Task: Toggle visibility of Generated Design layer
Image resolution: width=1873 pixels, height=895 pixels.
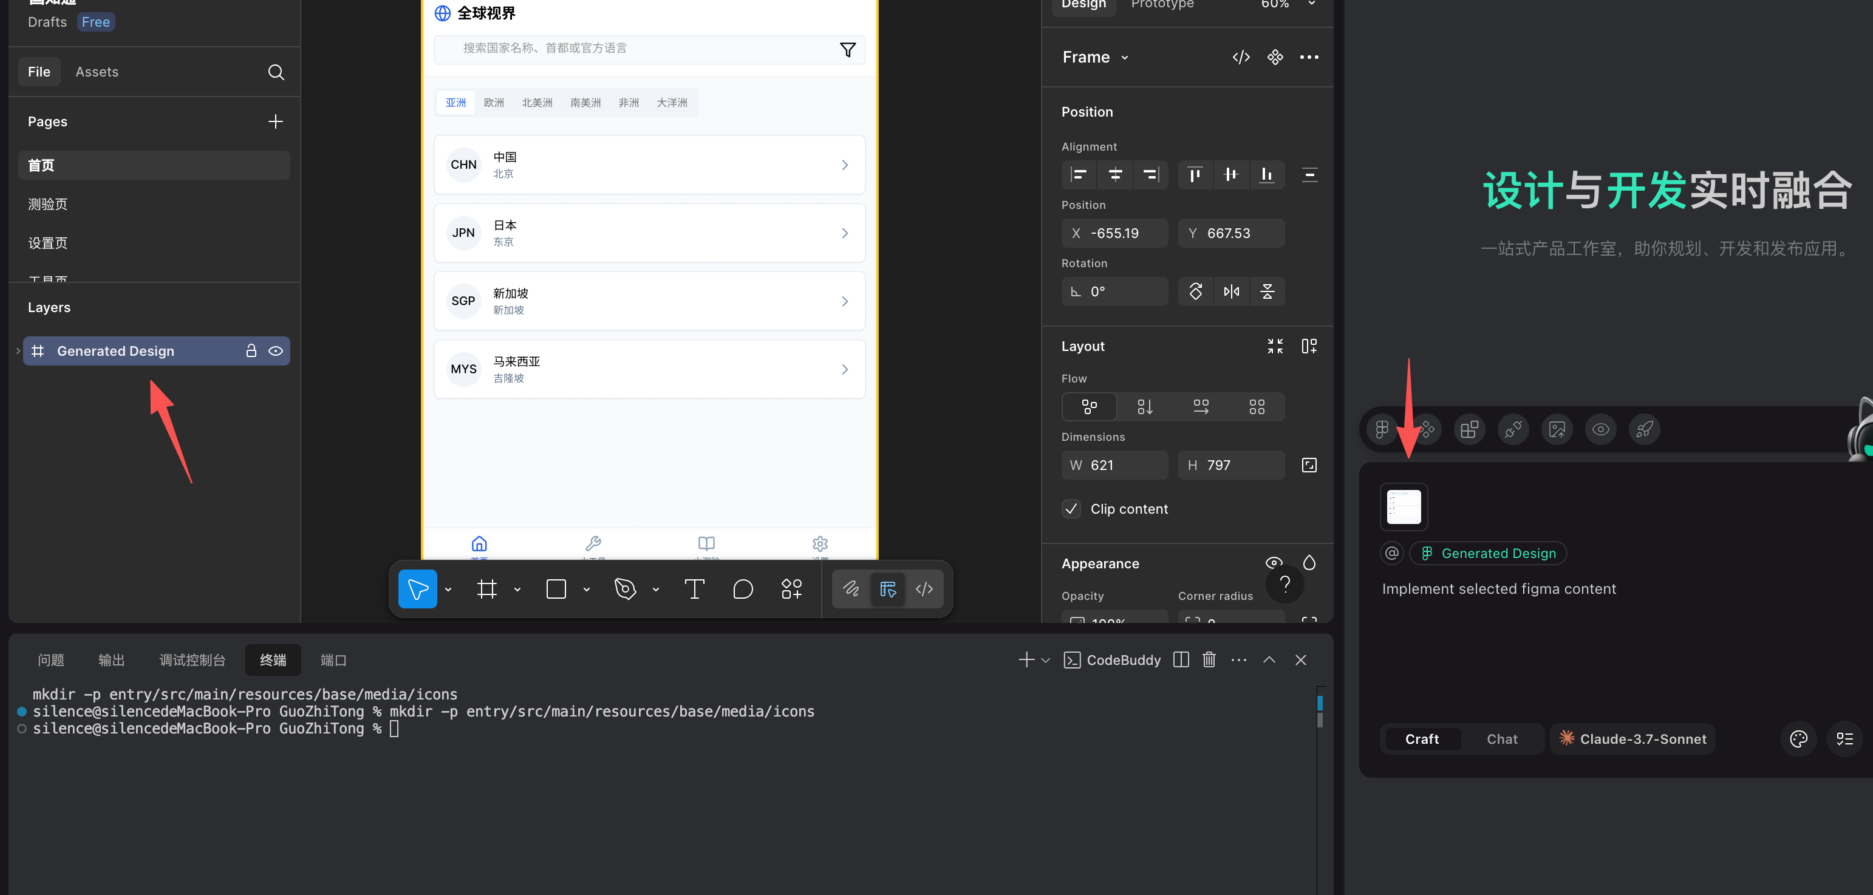Action: click(x=276, y=351)
